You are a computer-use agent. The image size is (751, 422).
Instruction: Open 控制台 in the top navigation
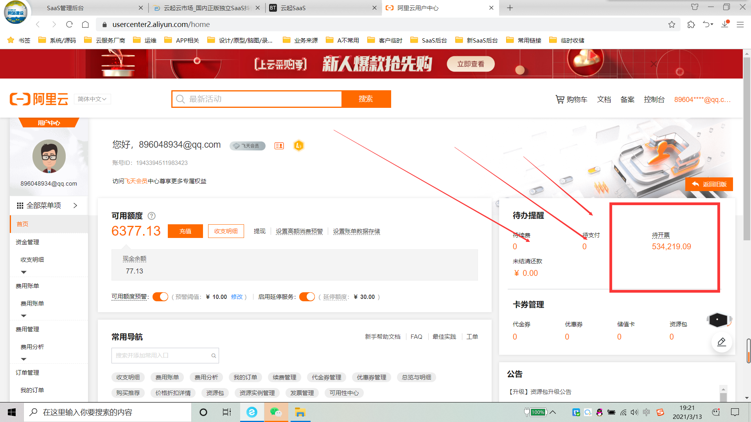click(x=654, y=100)
